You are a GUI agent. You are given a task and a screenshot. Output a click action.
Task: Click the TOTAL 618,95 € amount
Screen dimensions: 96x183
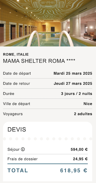click(x=74, y=170)
